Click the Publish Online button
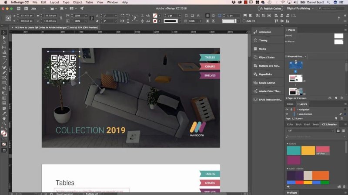The height and width of the screenshot is (195, 348). [270, 8]
